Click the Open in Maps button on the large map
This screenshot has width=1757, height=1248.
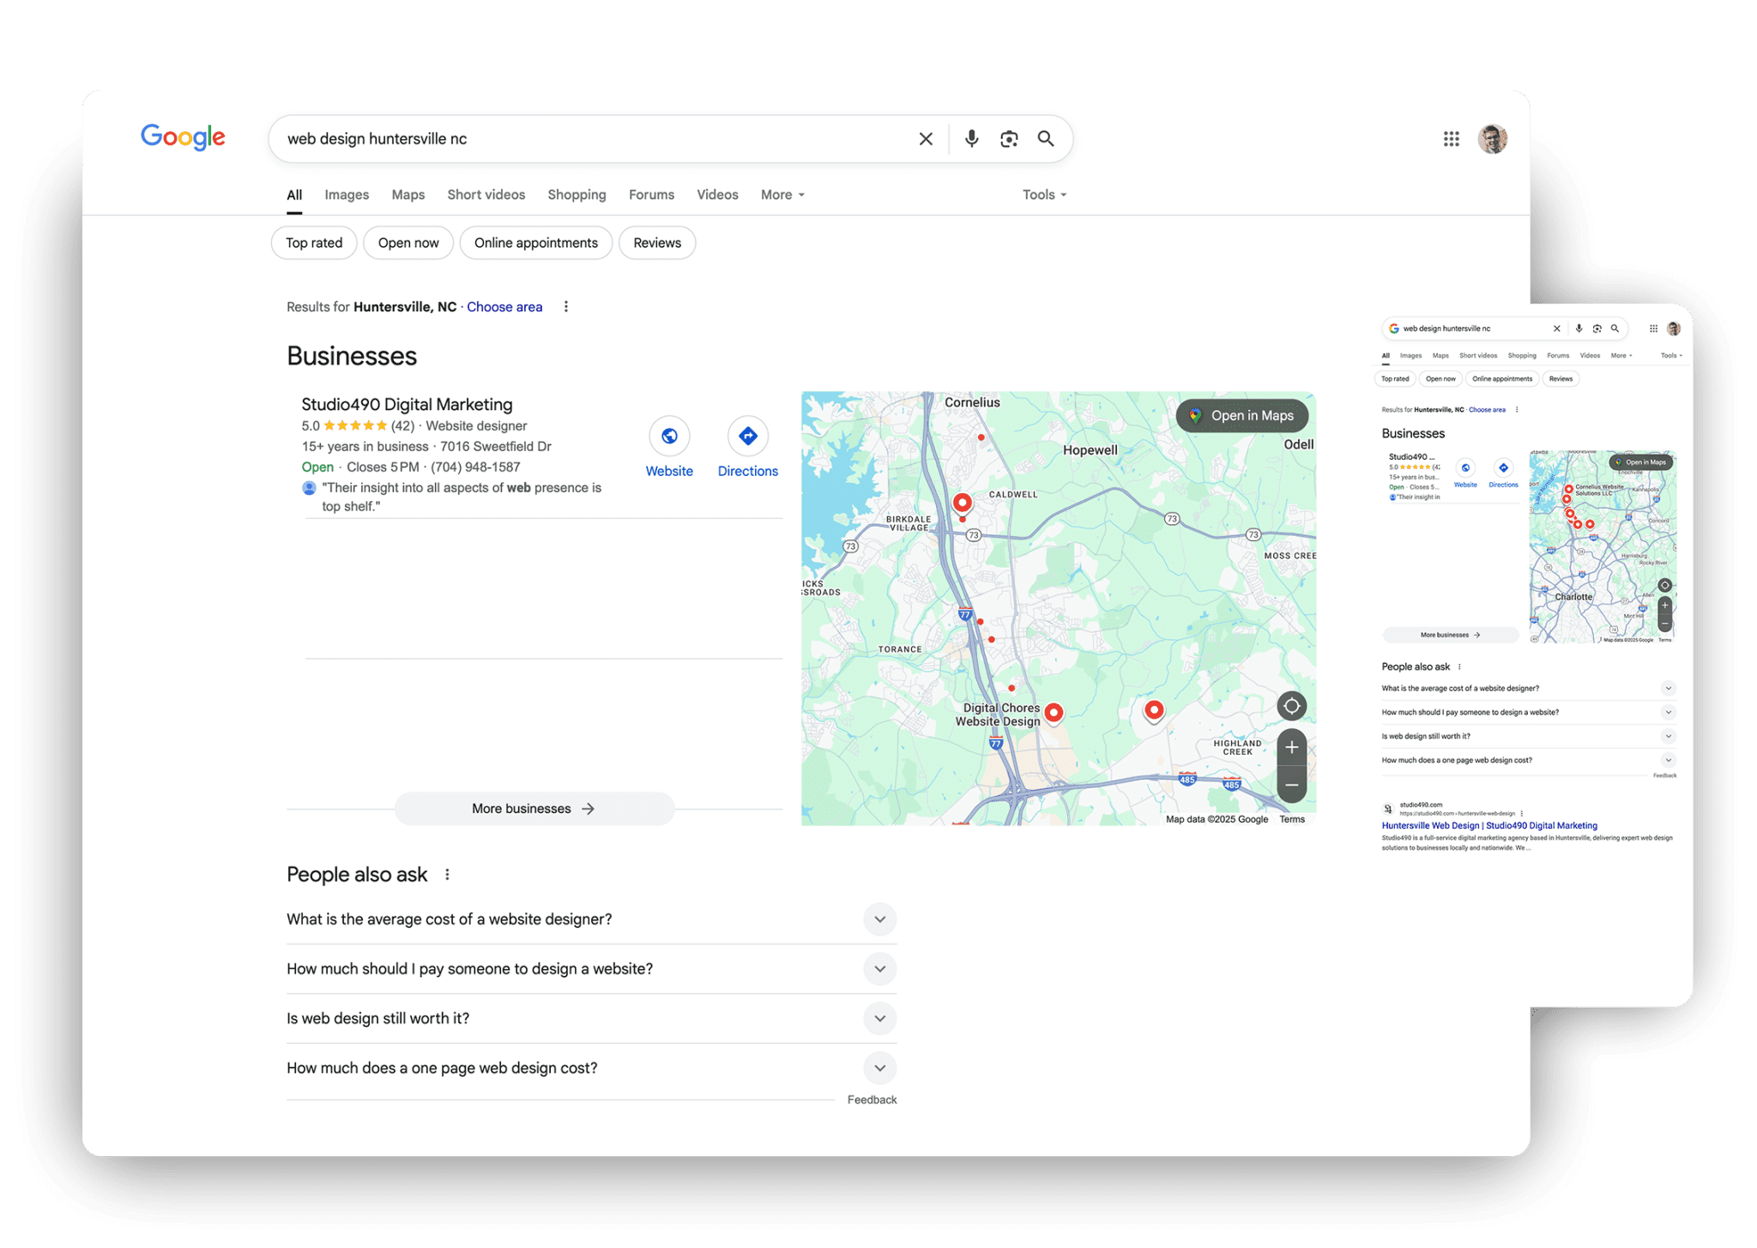coord(1242,416)
